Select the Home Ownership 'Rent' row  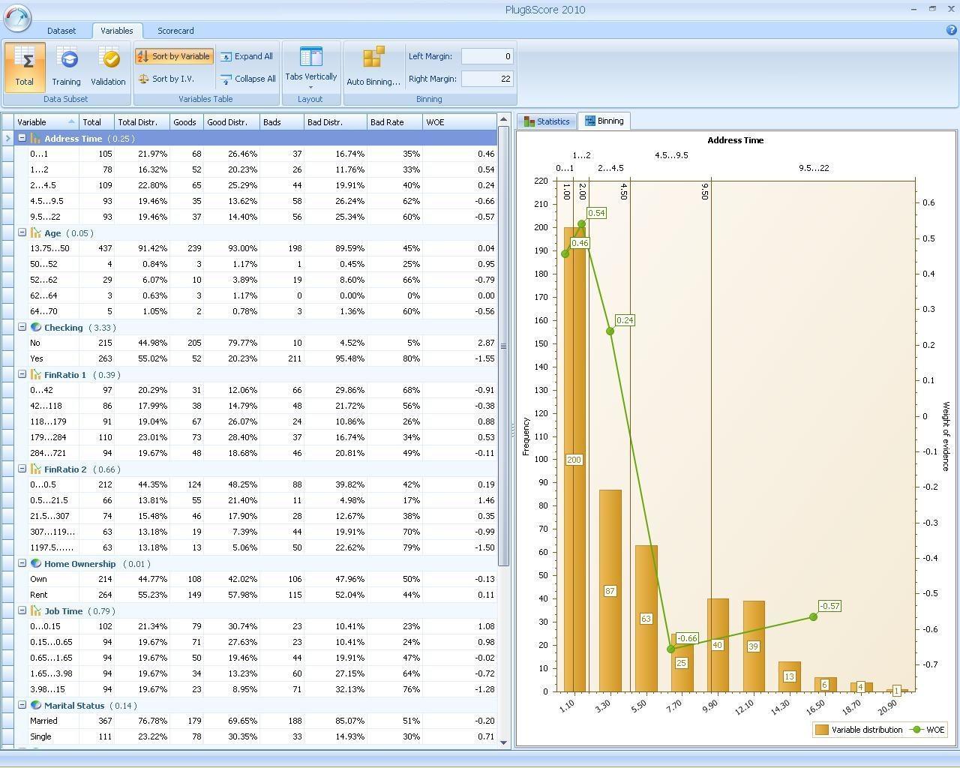tap(256, 595)
